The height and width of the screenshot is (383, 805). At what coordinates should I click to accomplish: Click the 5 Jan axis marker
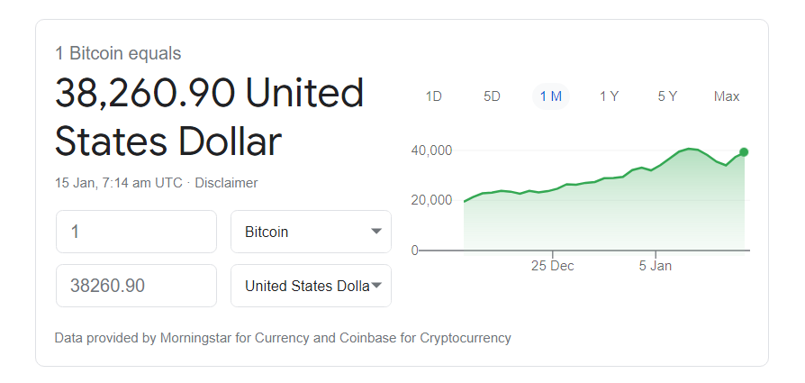pos(656,266)
